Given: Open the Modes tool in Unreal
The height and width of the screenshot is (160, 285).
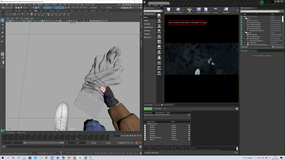Looking at the screenshot, I should click(x=189, y=10).
